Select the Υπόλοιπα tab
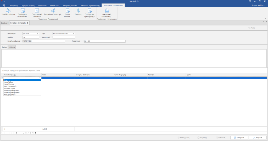 coord(12,47)
